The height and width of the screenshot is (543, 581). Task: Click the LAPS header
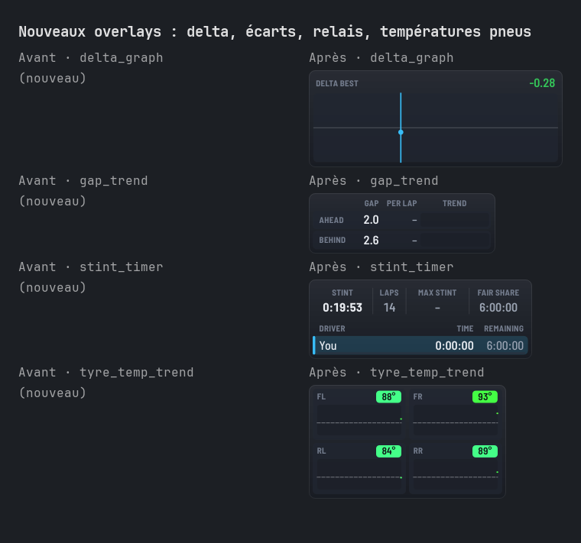coord(389,293)
